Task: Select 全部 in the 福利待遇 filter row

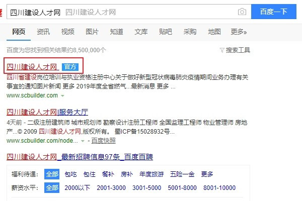Action: pos(52,174)
